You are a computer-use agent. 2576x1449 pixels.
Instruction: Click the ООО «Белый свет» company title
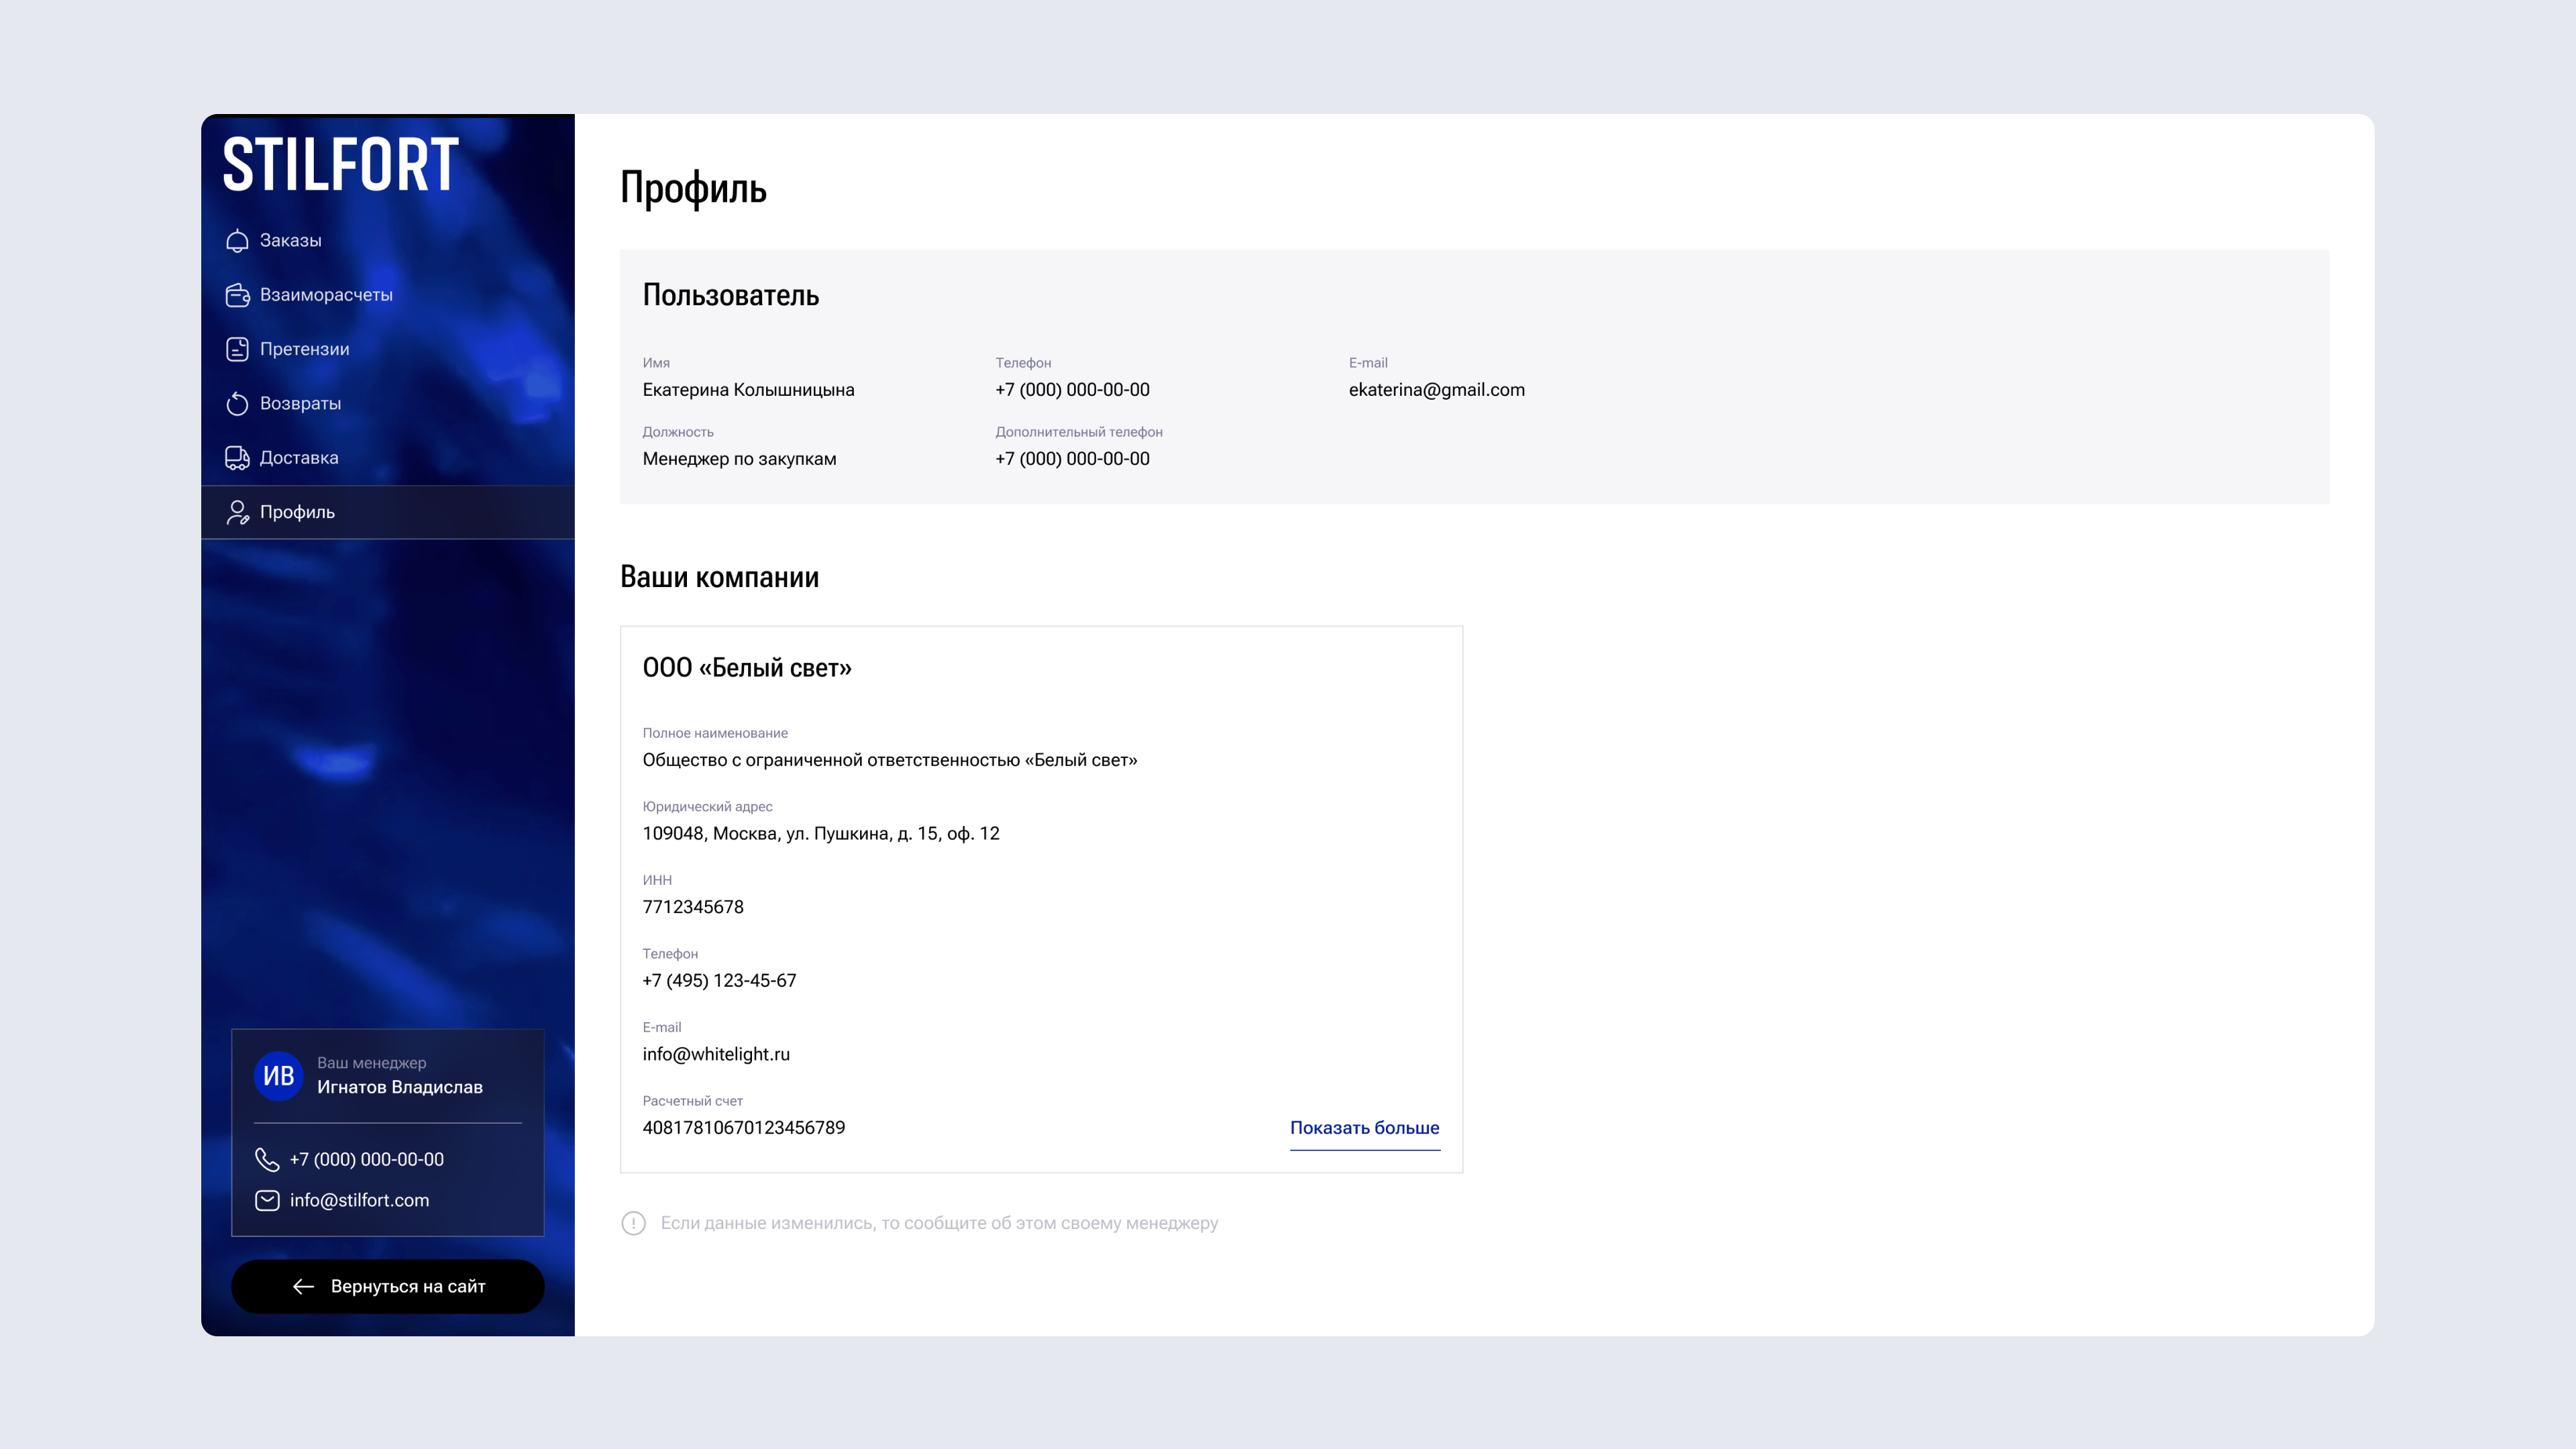click(x=746, y=668)
